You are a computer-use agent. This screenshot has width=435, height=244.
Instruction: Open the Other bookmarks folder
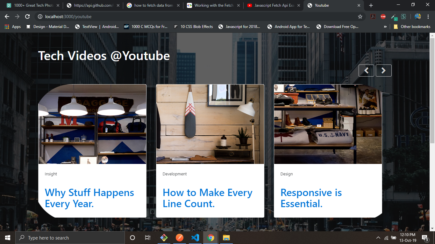(x=412, y=27)
